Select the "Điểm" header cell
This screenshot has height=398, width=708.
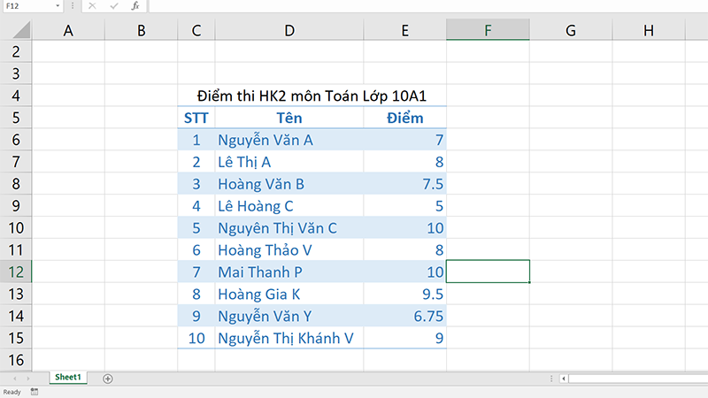404,118
